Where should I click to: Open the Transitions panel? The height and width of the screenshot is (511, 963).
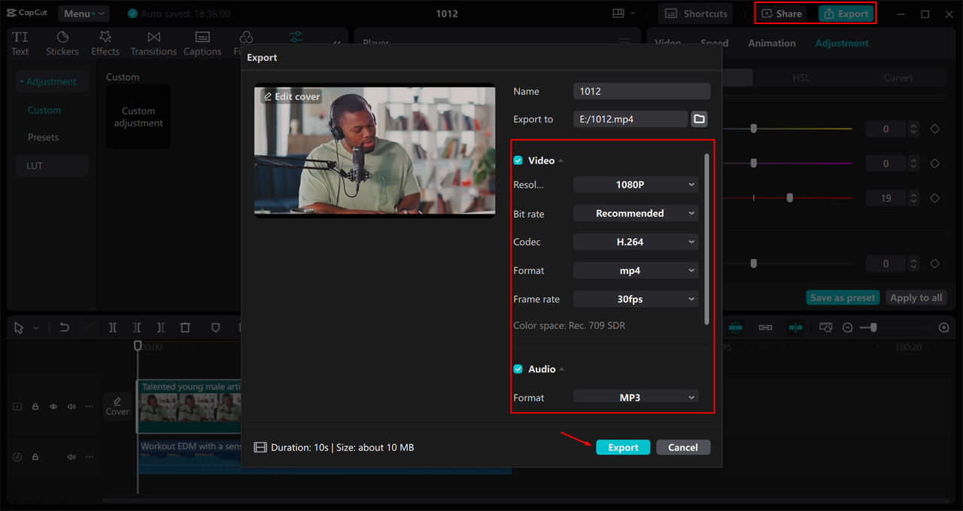coord(153,44)
